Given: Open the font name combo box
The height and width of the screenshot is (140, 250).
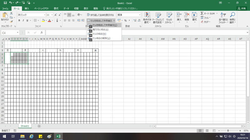Looking at the screenshot, I should tap(32, 15).
